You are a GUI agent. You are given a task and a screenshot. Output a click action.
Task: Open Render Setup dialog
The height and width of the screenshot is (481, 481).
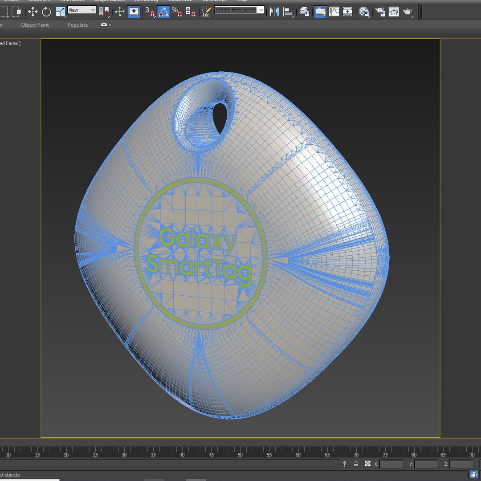click(x=380, y=12)
